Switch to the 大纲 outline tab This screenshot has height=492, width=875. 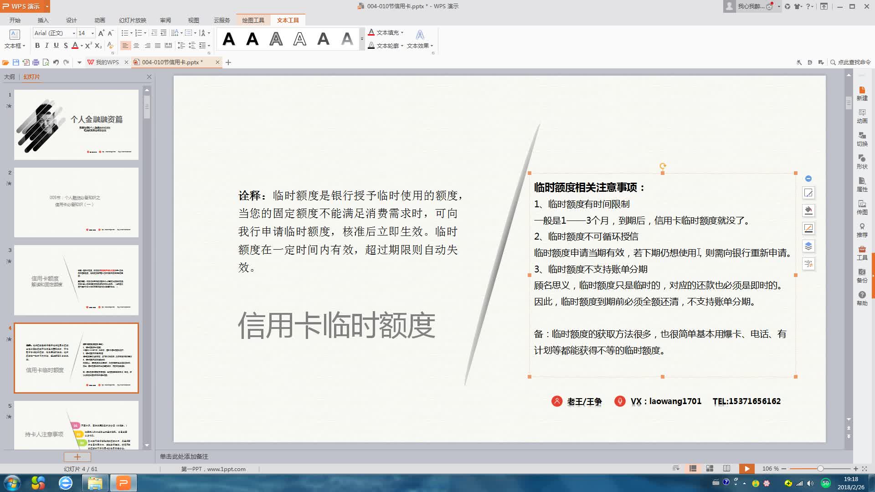coord(10,77)
